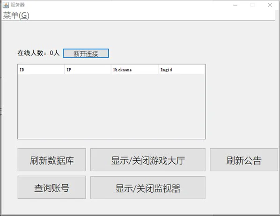The width and height of the screenshot is (280, 216).
Task: Click the divider between ID and IP headers
Action: click(x=64, y=70)
